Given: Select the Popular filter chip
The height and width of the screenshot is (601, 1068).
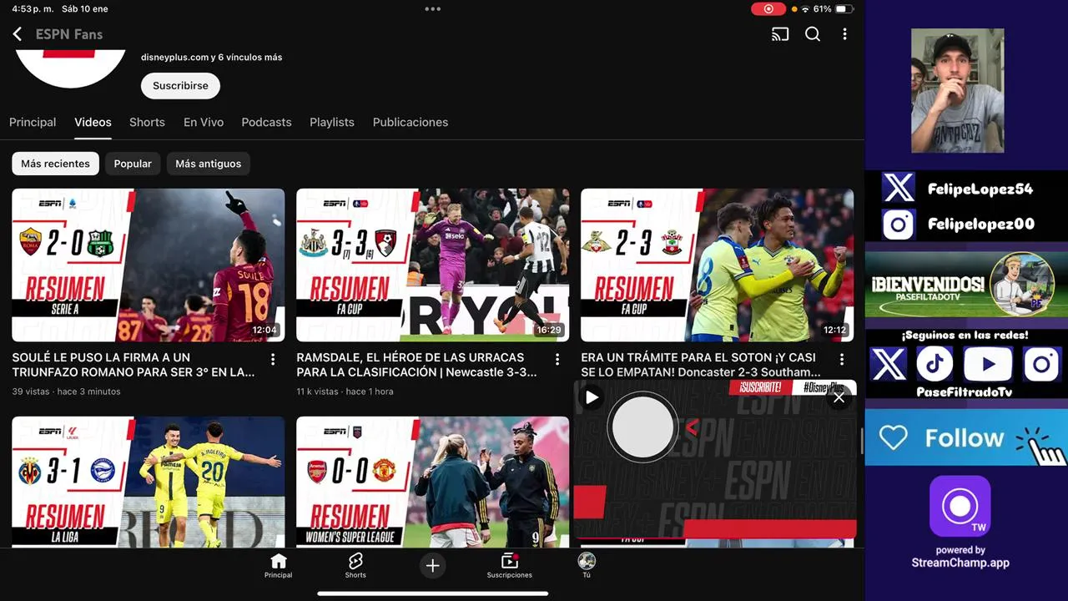Looking at the screenshot, I should pos(133,164).
